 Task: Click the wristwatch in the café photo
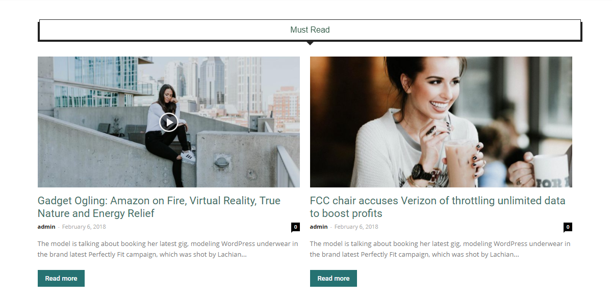click(422, 173)
